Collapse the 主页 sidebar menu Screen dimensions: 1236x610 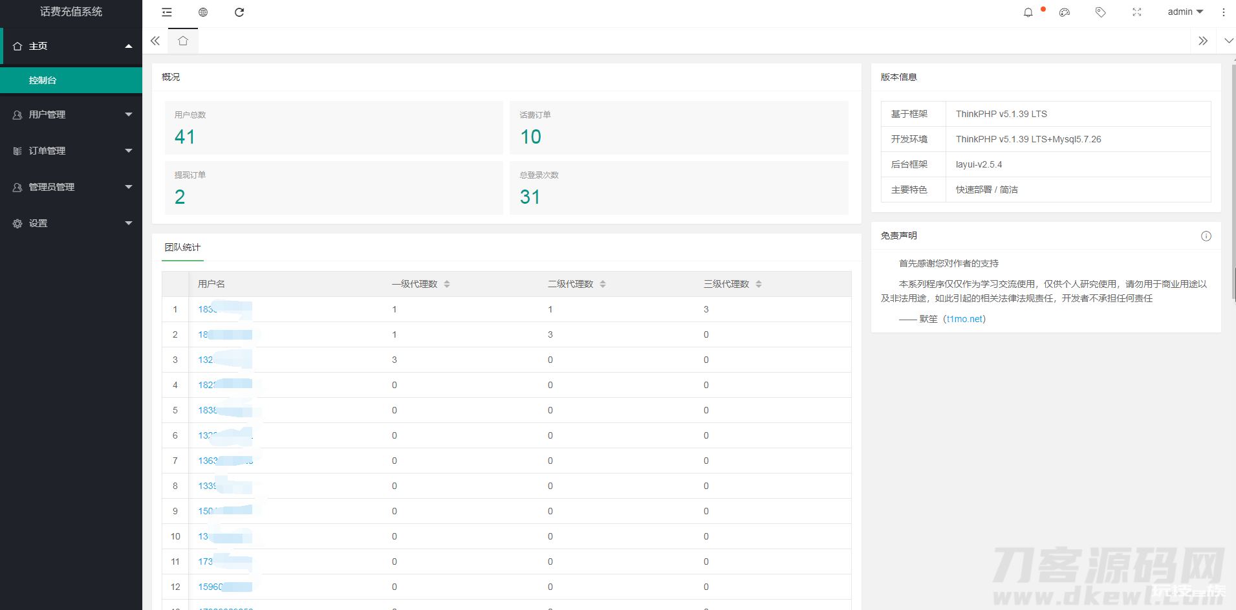[x=71, y=46]
